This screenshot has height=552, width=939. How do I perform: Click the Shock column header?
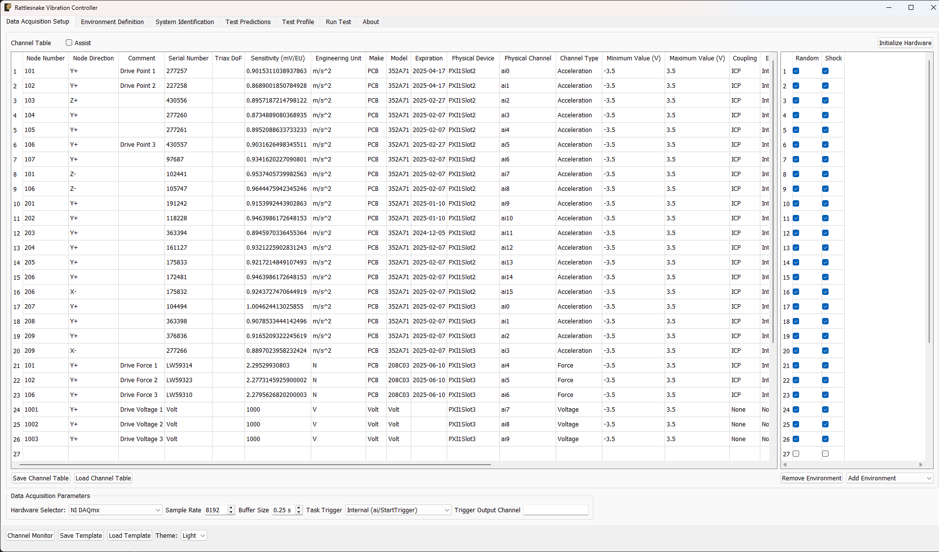pyautogui.click(x=833, y=58)
